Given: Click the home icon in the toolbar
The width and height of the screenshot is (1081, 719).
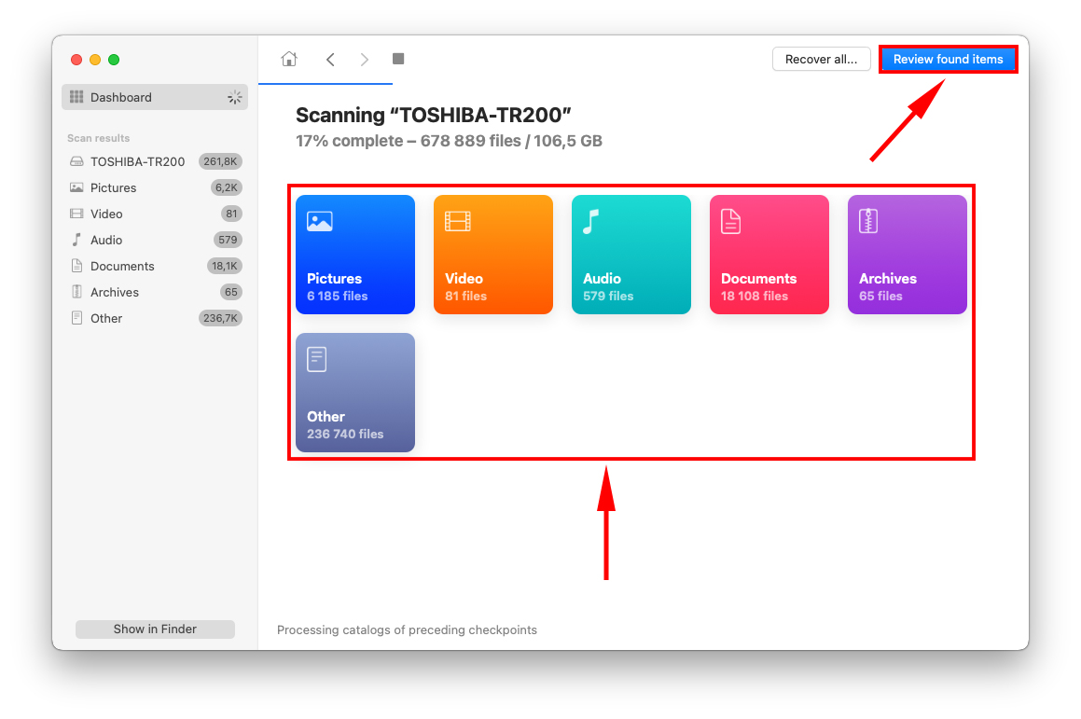Looking at the screenshot, I should (288, 59).
